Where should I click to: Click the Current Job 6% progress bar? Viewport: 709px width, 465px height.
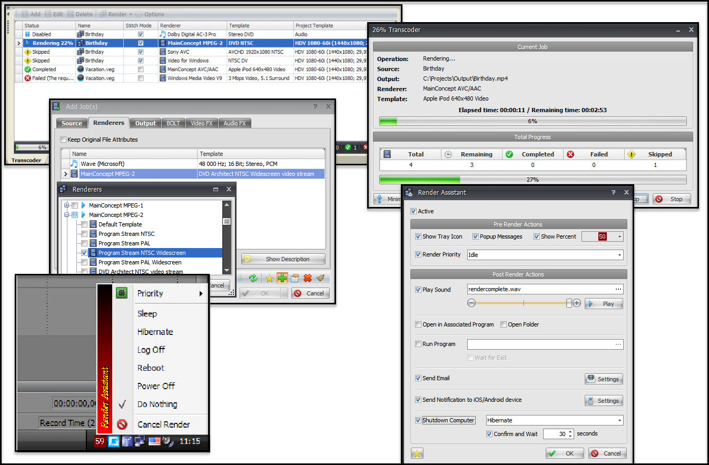tap(533, 121)
